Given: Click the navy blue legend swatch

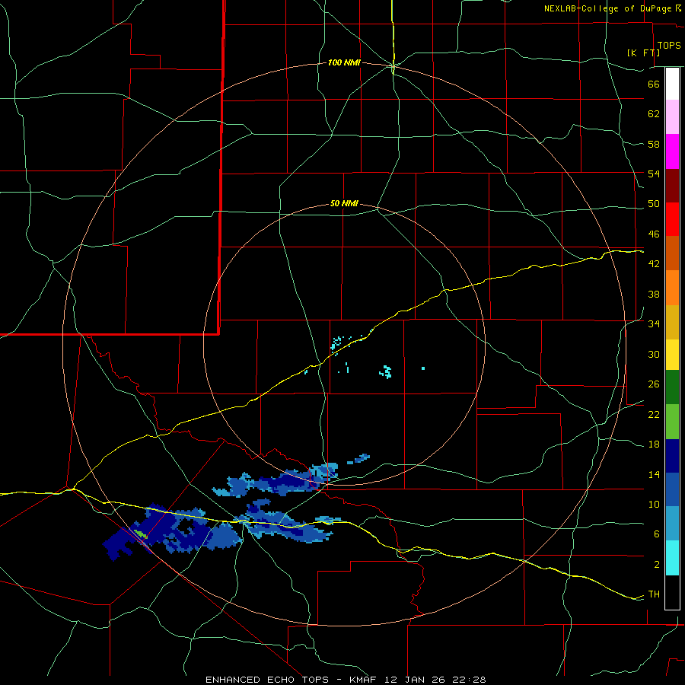Looking at the screenshot, I should (x=672, y=456).
